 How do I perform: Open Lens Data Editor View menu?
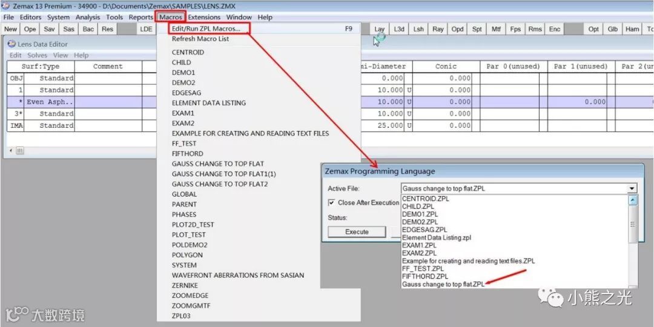[x=61, y=55]
